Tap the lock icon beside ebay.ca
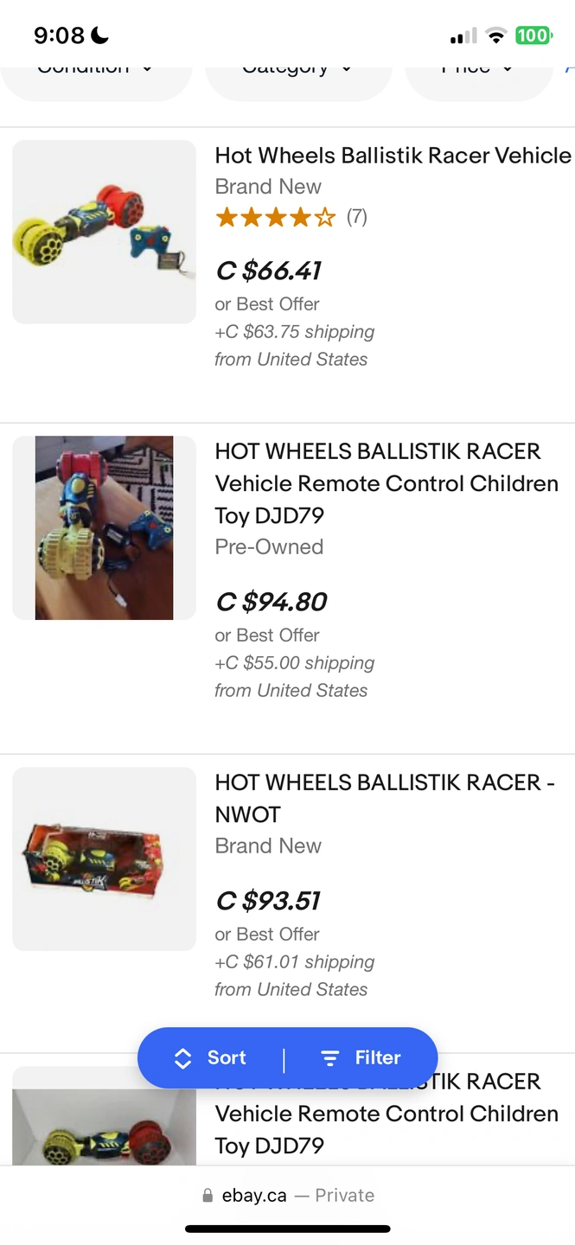Viewport: 575px width, 1245px height. tap(208, 1196)
